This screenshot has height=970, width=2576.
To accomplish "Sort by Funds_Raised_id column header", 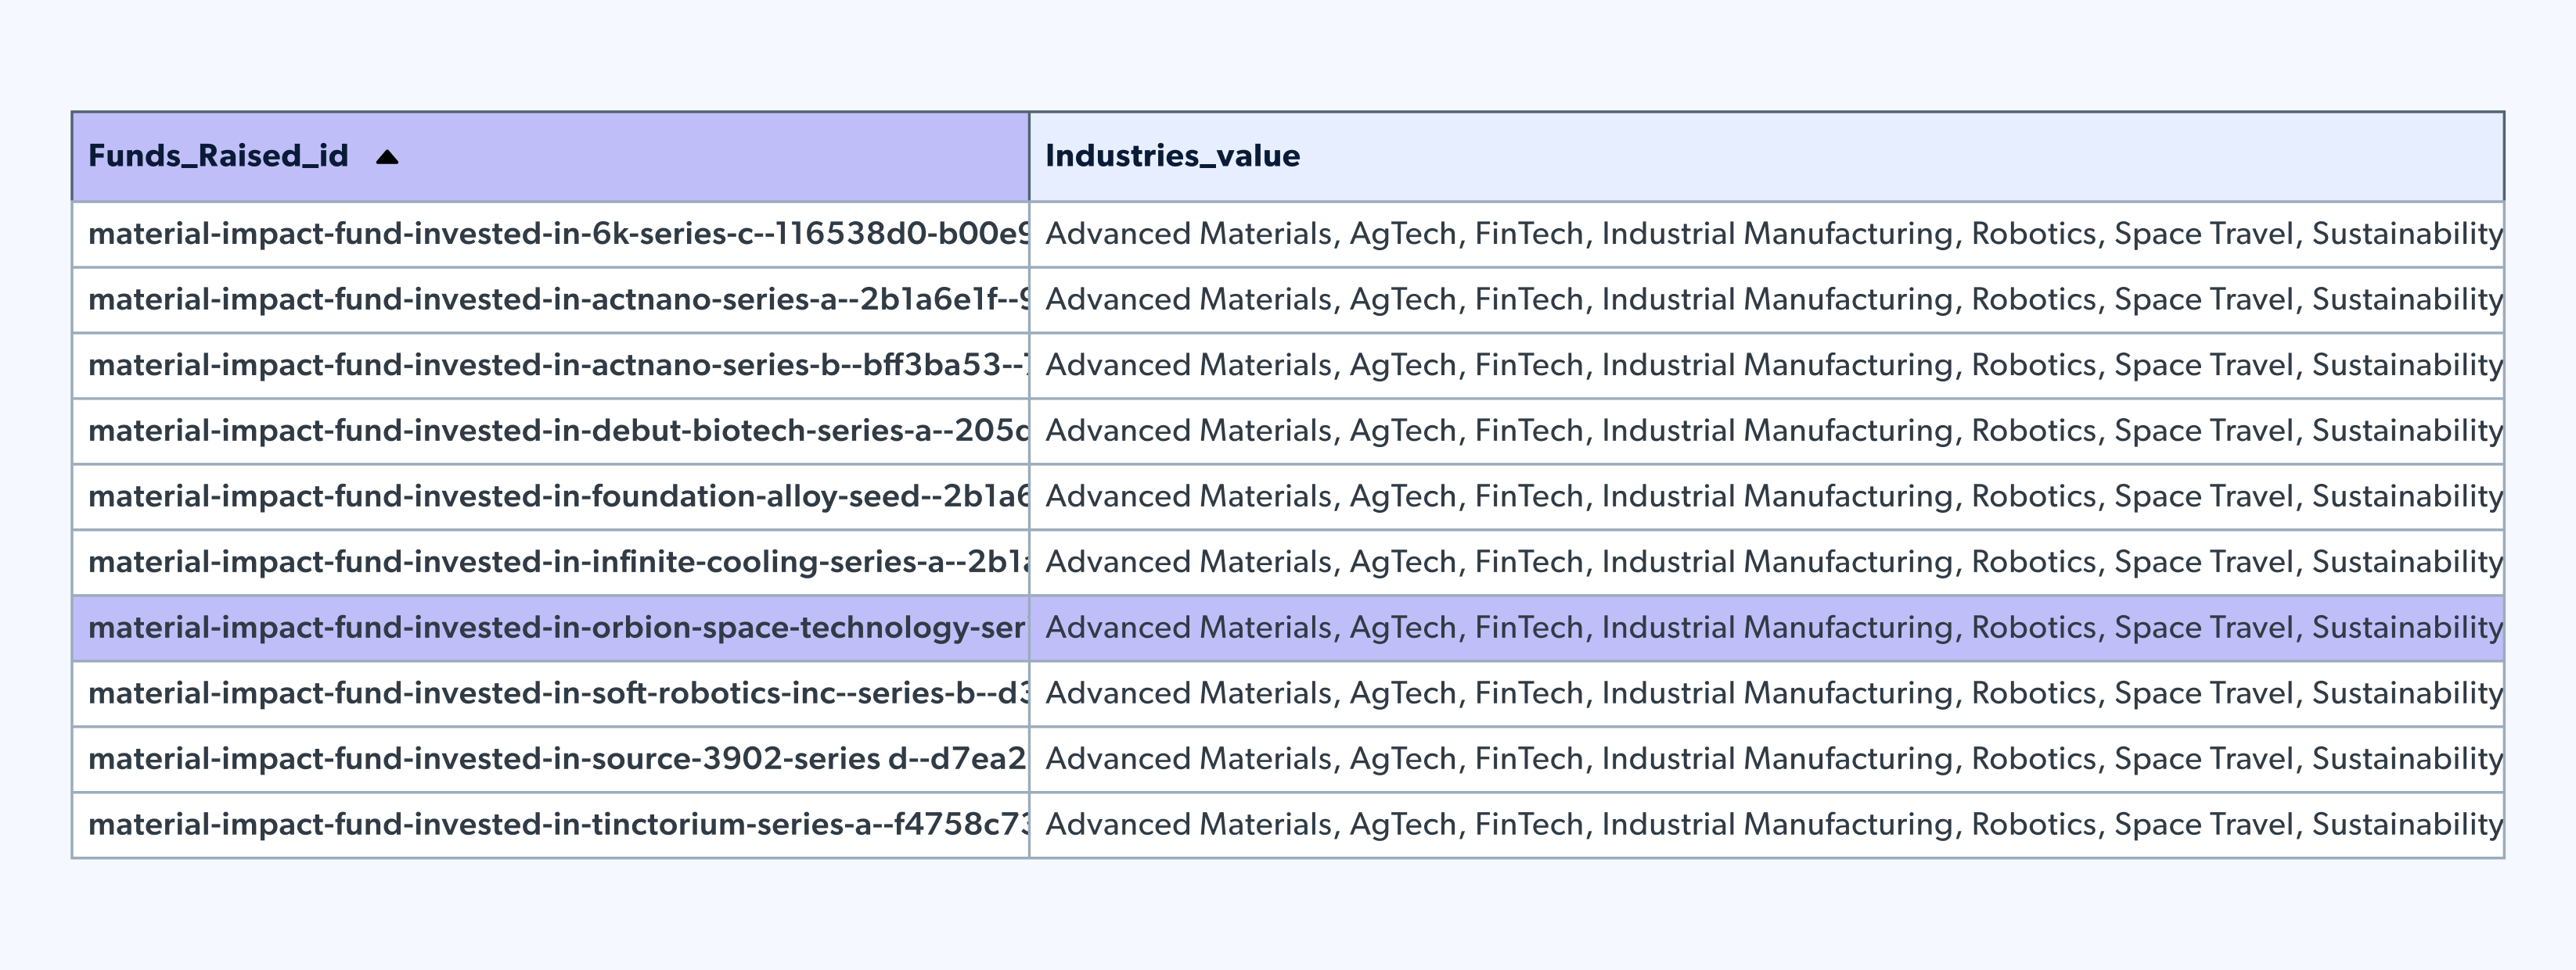I will 218,156.
